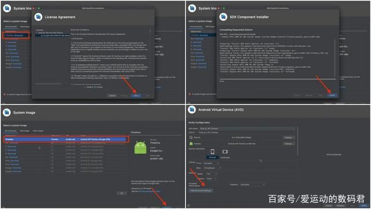This screenshot has width=371, height=209.
Task: Open x86 Images tab behind License Agreement dialog
Action: 24,27
